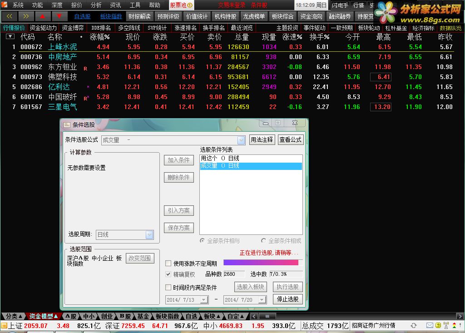Click the refresh sync icon in status bar
The width and height of the screenshot is (465, 333).
click(x=414, y=326)
